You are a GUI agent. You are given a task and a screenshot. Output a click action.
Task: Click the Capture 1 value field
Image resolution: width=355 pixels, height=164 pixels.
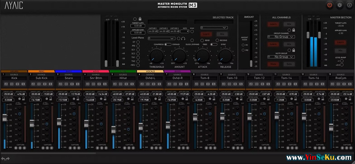(x=153, y=31)
